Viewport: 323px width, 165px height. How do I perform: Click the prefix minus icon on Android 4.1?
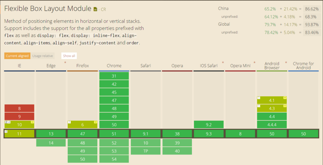coord(285,98)
